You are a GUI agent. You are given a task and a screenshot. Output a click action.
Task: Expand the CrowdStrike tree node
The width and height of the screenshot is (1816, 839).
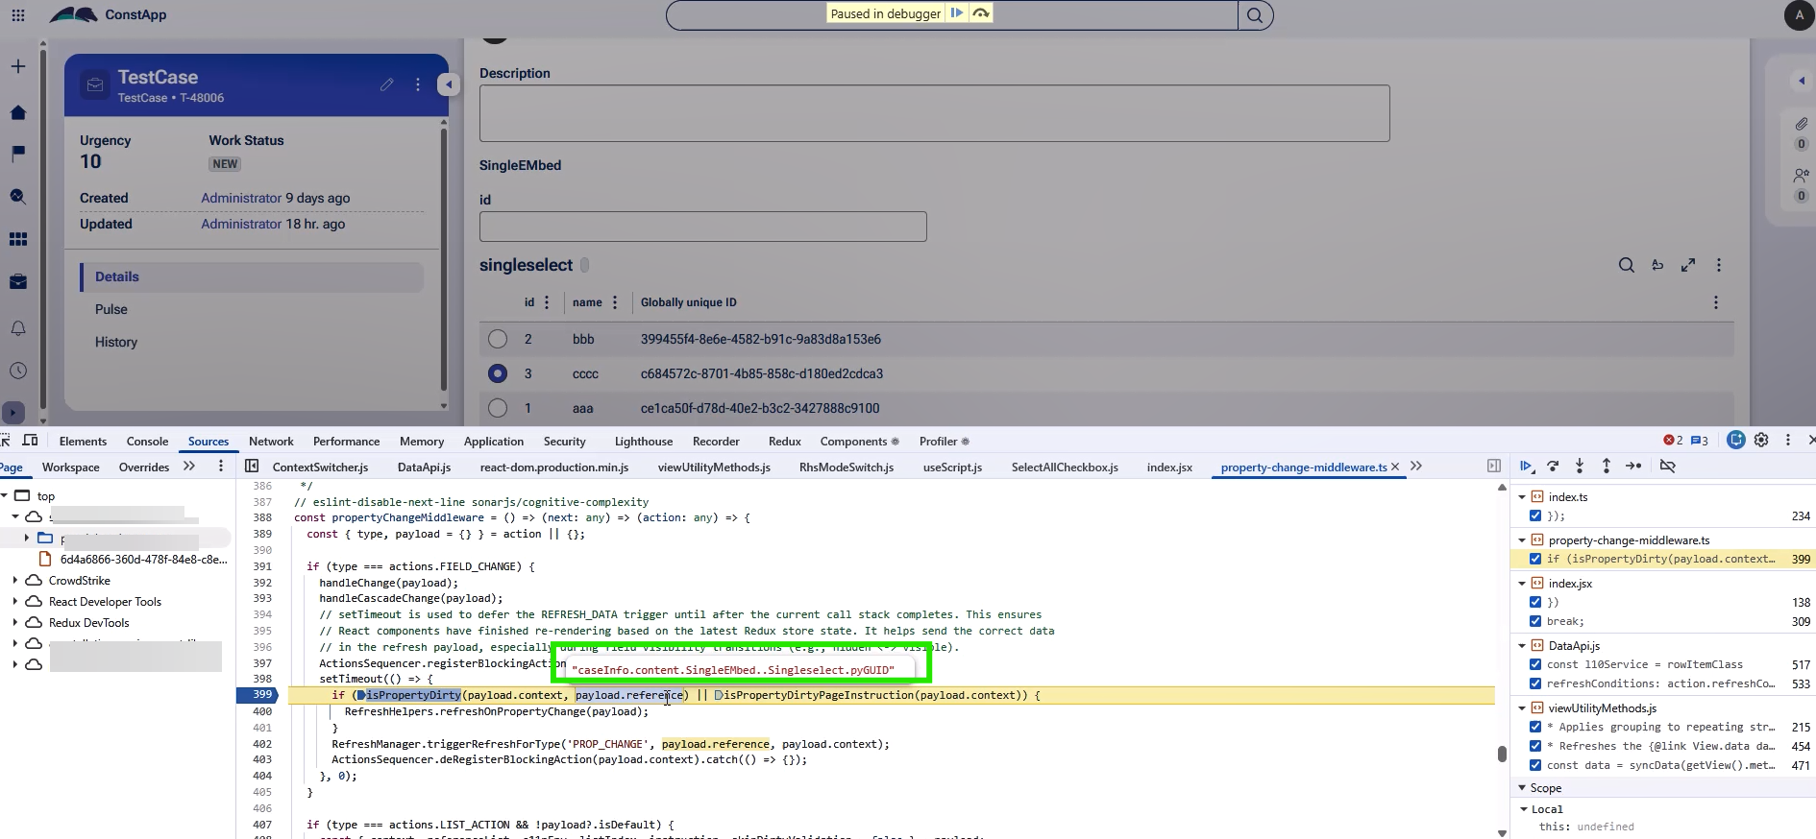click(15, 581)
